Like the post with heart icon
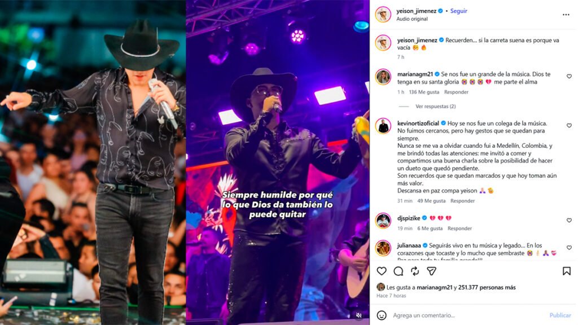This screenshot has width=578, height=325. point(382,271)
